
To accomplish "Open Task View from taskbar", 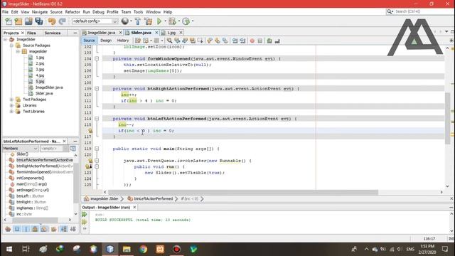I will [x=26, y=249].
